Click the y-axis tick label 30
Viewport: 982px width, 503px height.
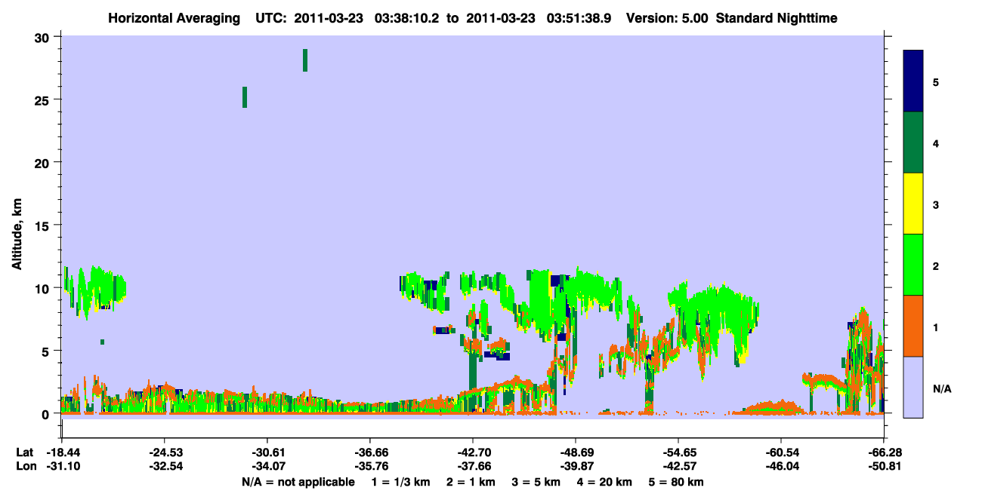(x=44, y=38)
